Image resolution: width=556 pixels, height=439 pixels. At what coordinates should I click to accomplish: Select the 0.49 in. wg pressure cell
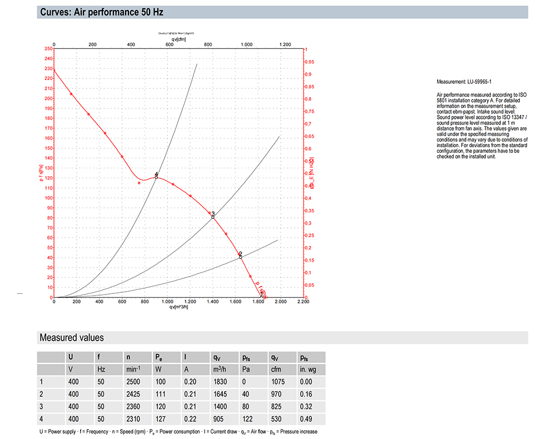pos(306,417)
